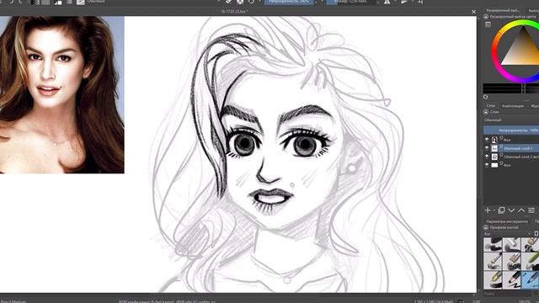Collapse the Профили кистей docker

coord(486,227)
